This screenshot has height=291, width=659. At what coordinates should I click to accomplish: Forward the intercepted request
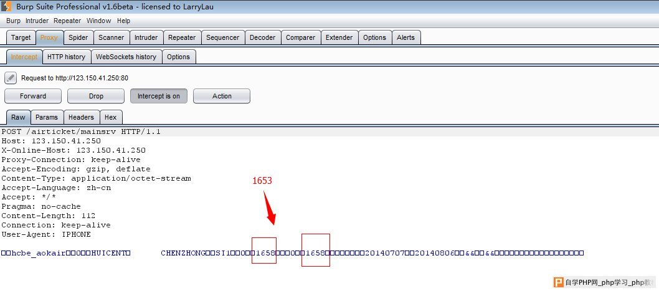tap(33, 96)
